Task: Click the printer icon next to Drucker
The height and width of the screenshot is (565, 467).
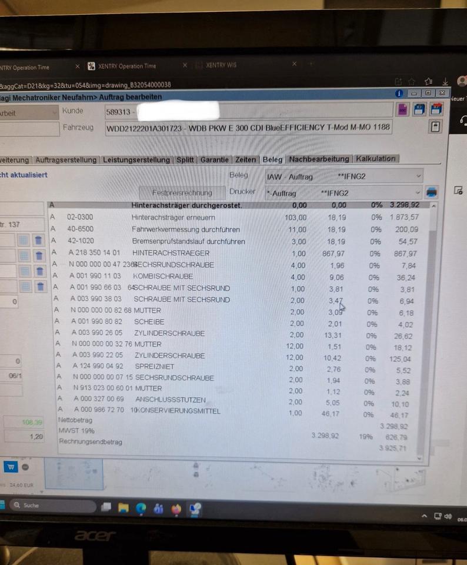Action: coord(431,192)
